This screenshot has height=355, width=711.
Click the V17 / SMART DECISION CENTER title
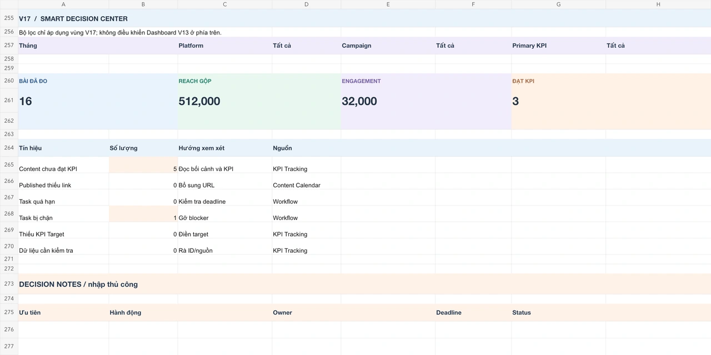click(73, 19)
